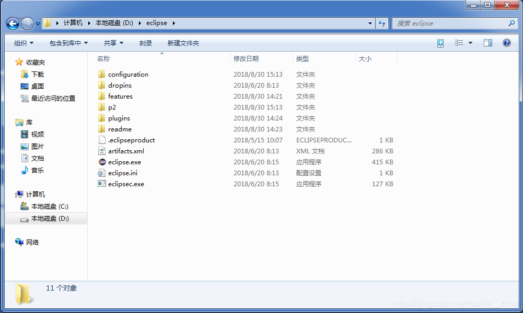Screen dimensions: 523x313
Task: Expand the arrow after 本地磁盘 (D:) in breadcrumb
Action: (140, 23)
